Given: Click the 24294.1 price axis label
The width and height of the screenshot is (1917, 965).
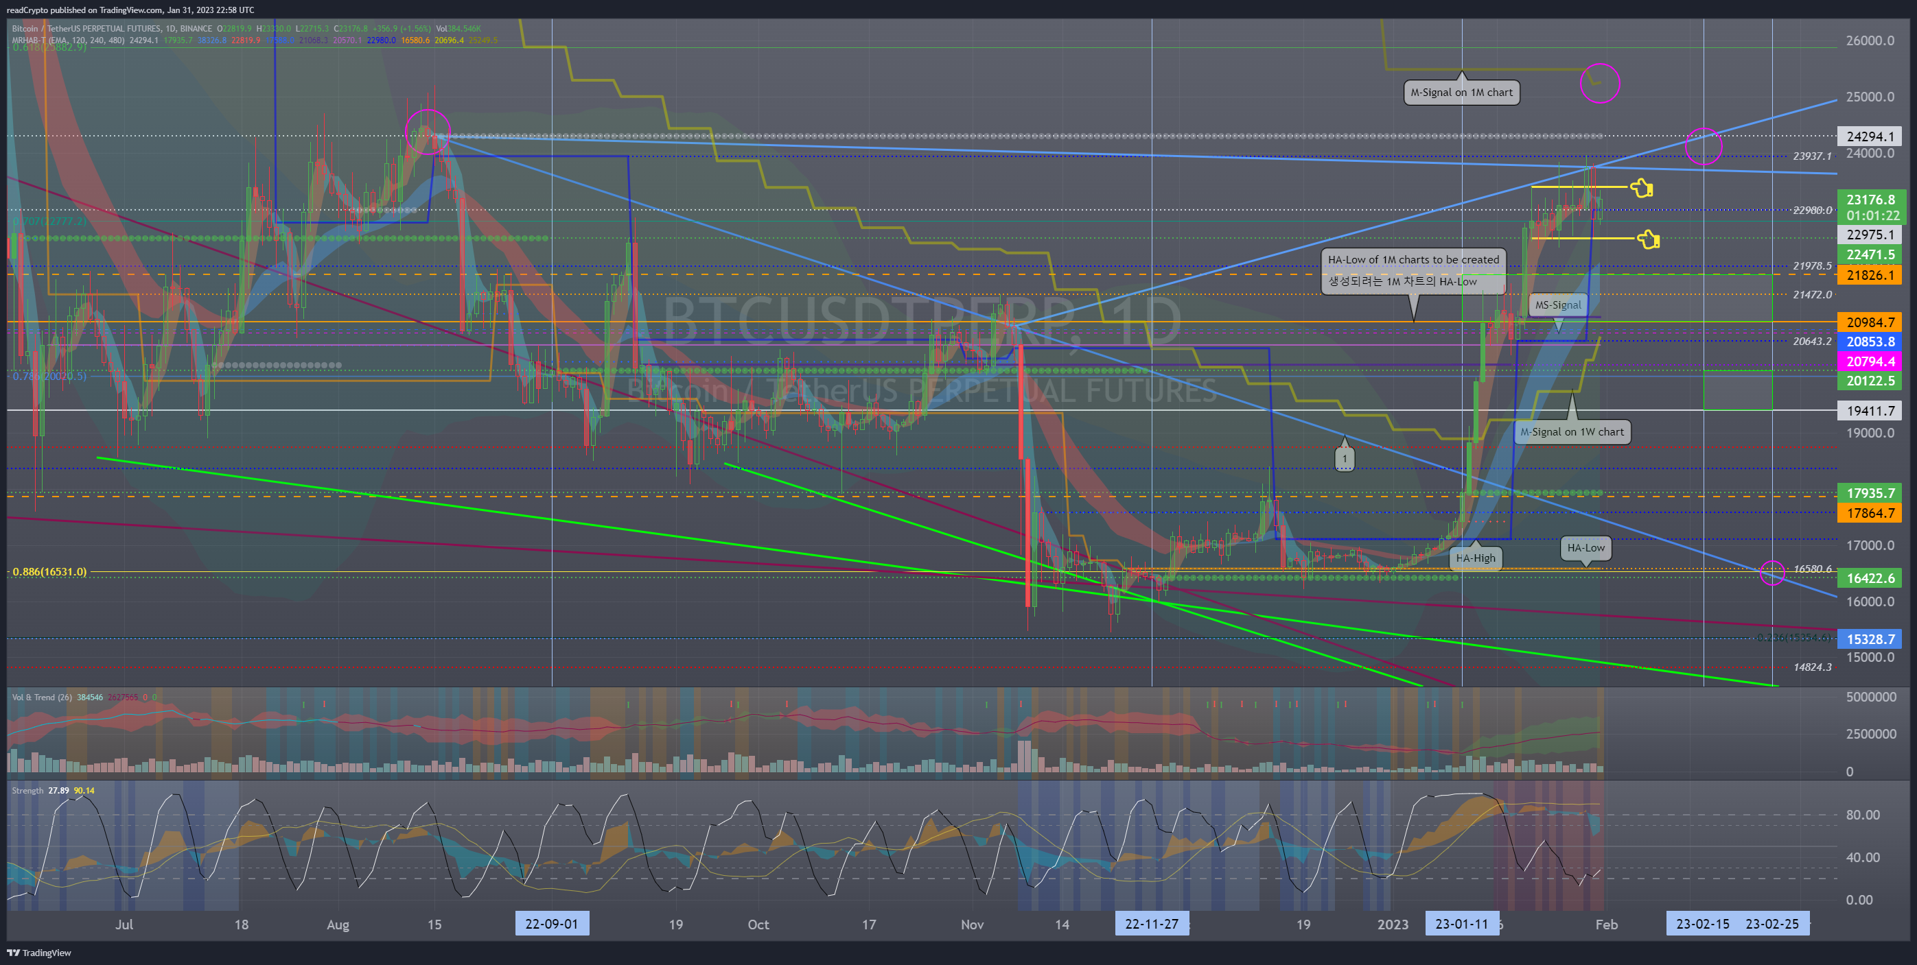Looking at the screenshot, I should pos(1870,136).
